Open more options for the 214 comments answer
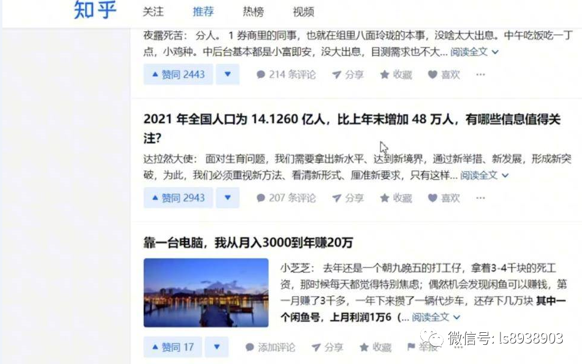The height and width of the screenshot is (364, 582). point(480,74)
